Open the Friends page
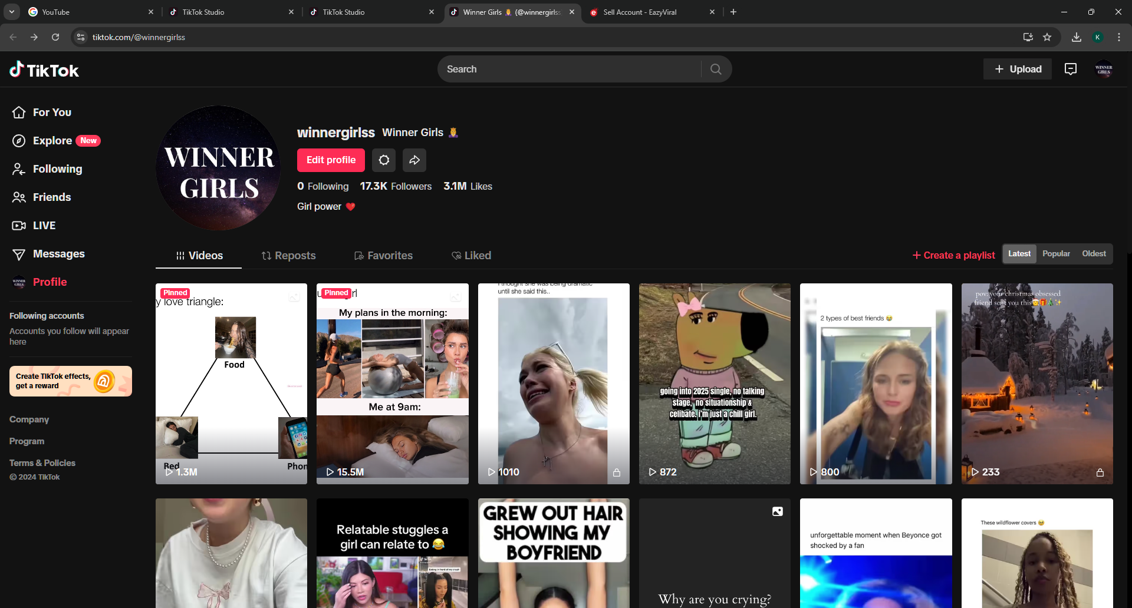The height and width of the screenshot is (608, 1132). [41, 197]
